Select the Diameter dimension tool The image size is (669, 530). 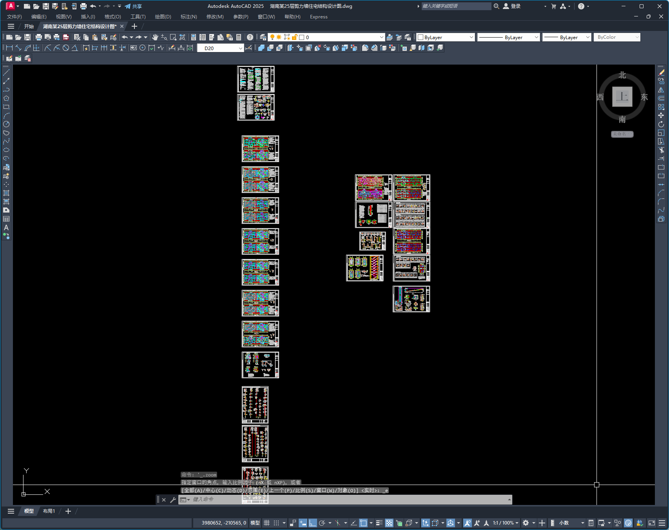pyautogui.click(x=66, y=48)
